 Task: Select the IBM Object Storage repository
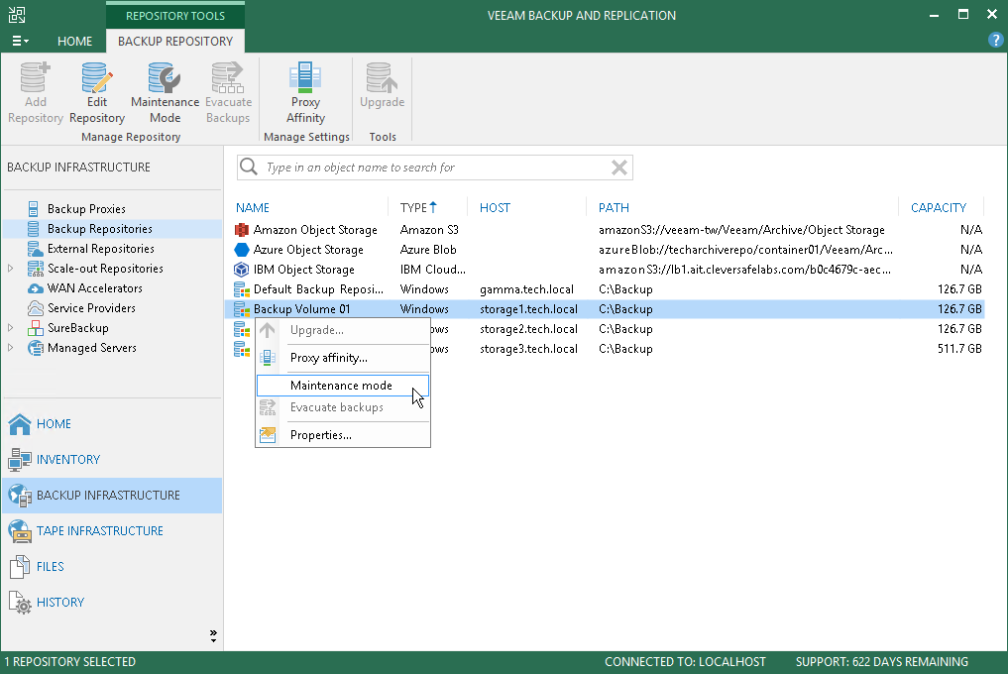[303, 270]
